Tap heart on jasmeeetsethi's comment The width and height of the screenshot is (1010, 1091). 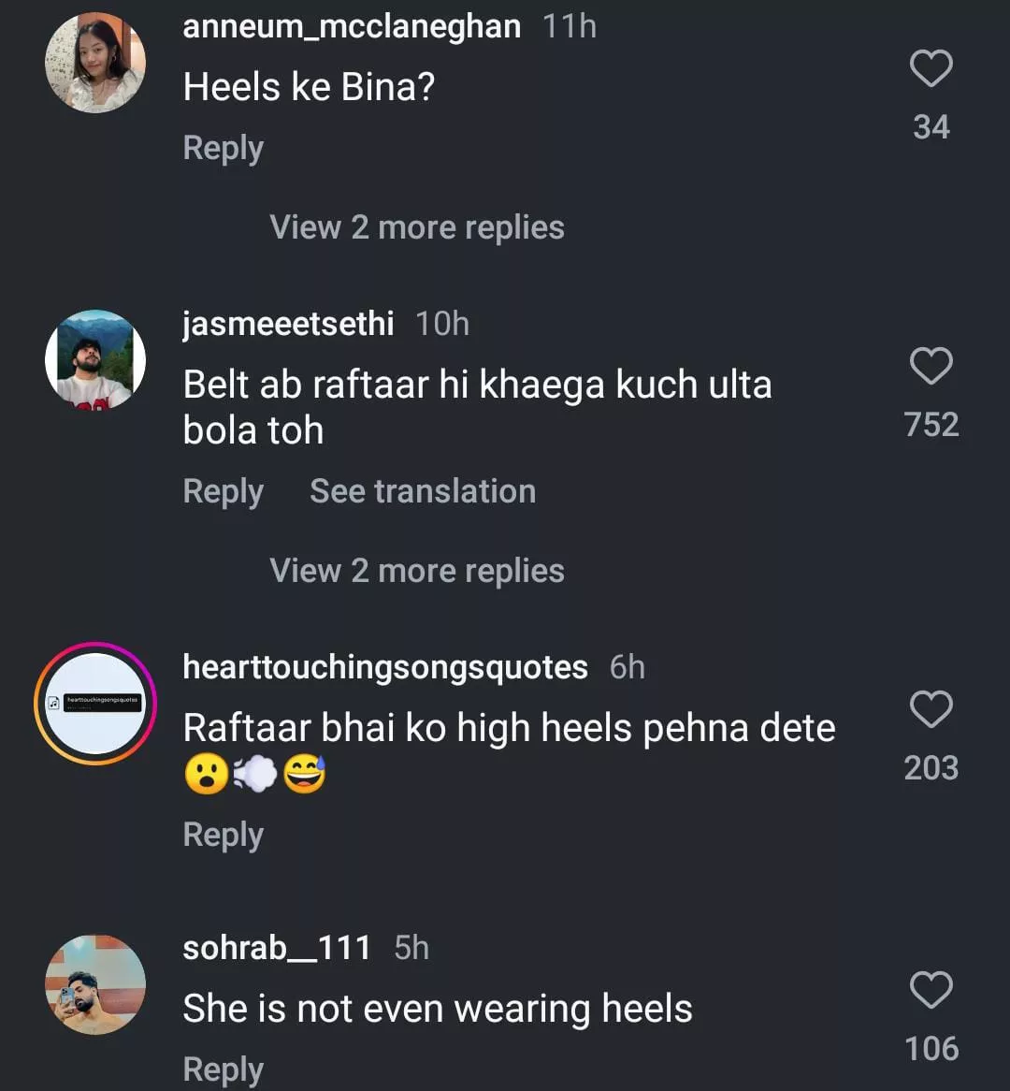point(931,367)
